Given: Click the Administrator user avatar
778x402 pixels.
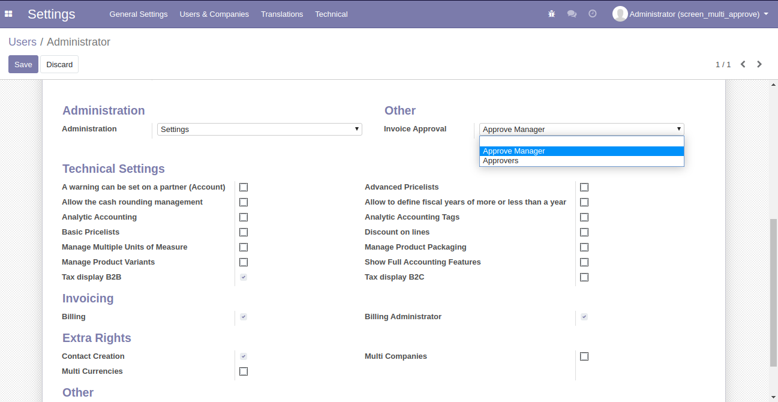Looking at the screenshot, I should pos(620,14).
